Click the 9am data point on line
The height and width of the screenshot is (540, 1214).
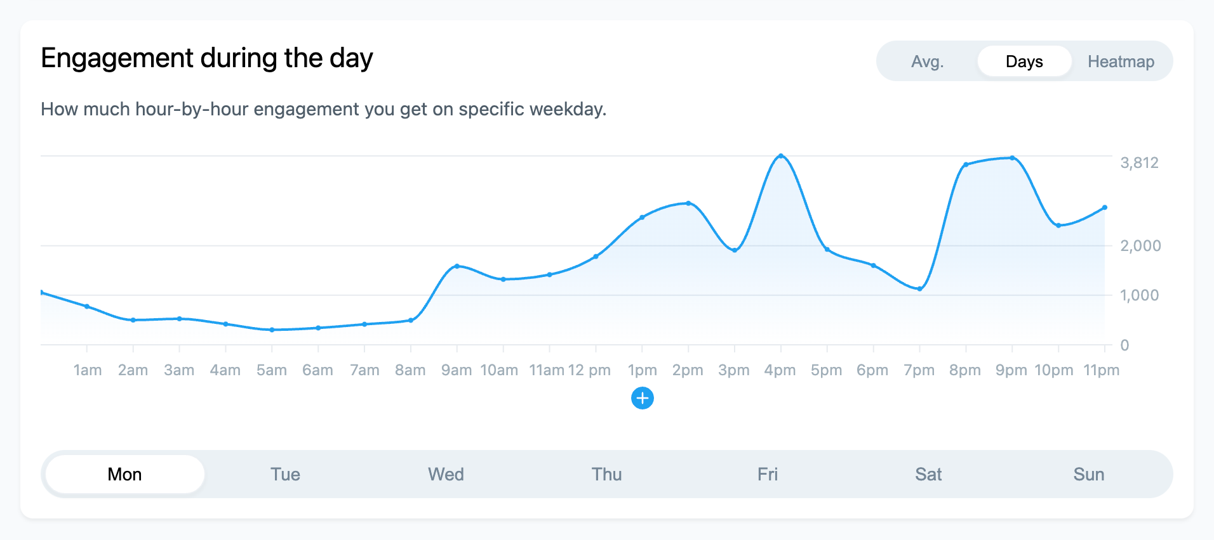click(x=457, y=266)
